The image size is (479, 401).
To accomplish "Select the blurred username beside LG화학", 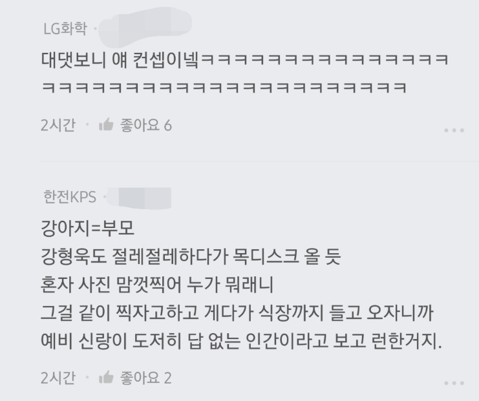I will [145, 27].
